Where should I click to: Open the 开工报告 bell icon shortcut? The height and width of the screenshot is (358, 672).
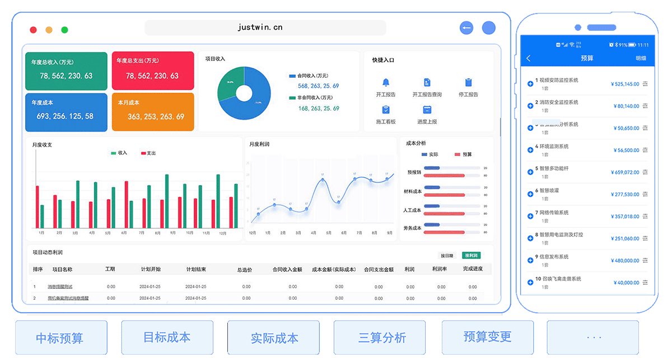click(x=385, y=83)
